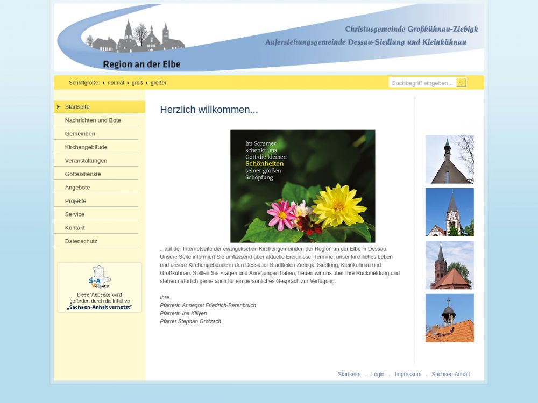This screenshot has width=538, height=403.
Task: Open the first church tower thumbnail
Action: (x=449, y=159)
